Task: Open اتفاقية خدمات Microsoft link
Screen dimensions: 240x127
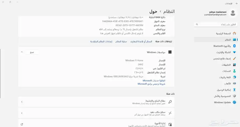Action: 154,80
